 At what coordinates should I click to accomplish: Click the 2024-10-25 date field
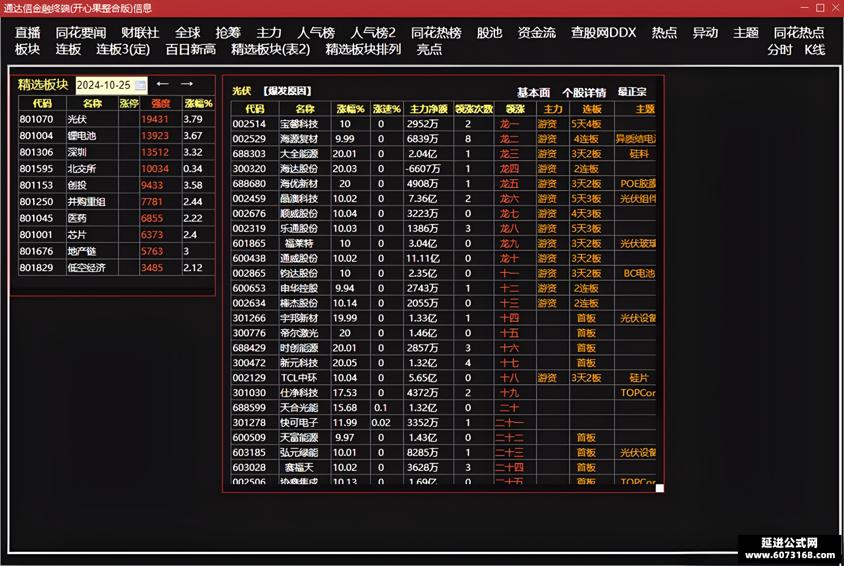pyautogui.click(x=105, y=85)
